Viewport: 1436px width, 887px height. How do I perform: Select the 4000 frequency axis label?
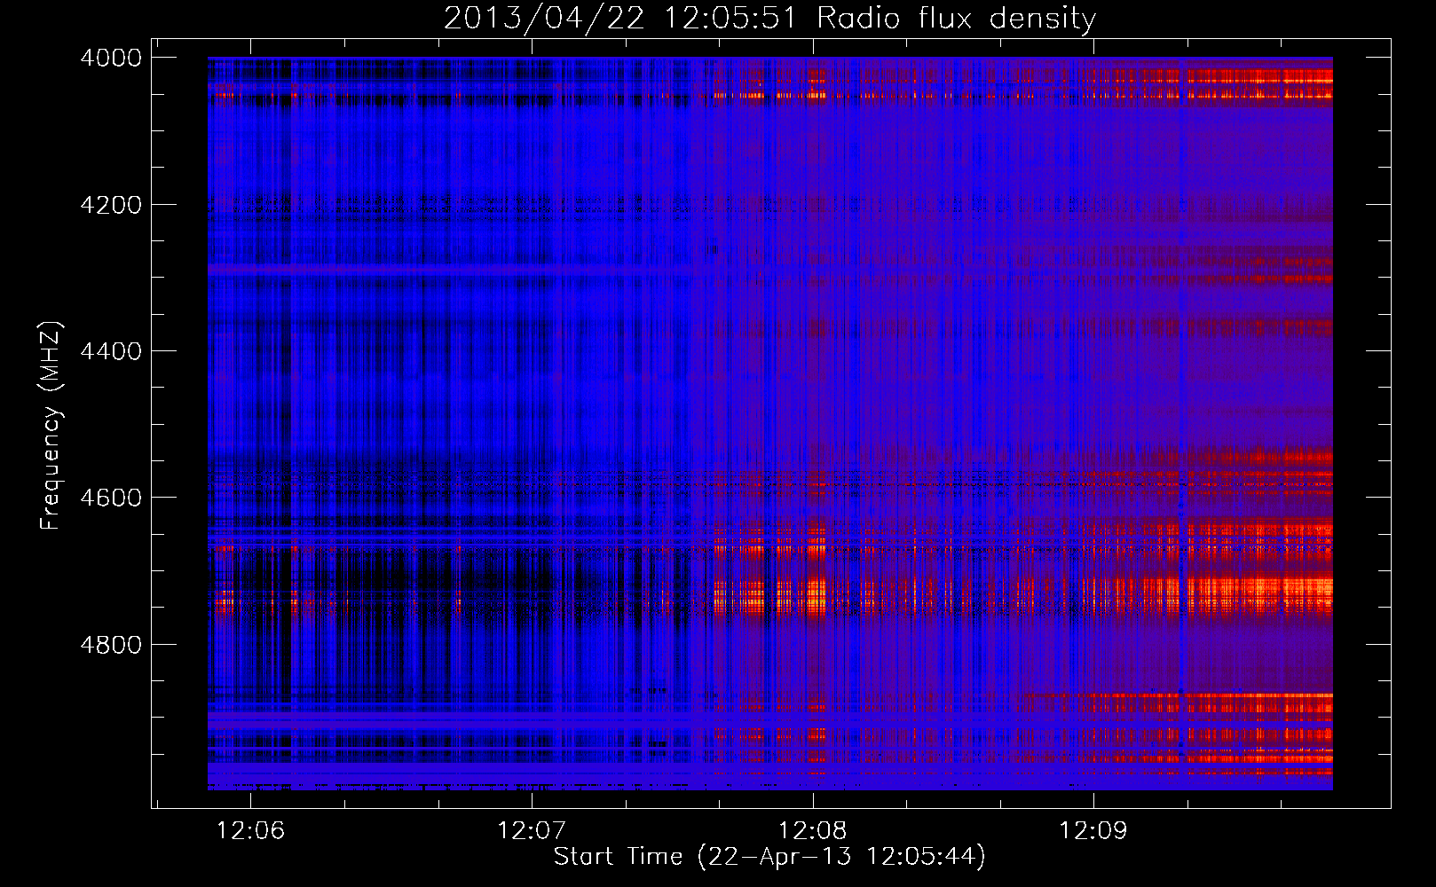tap(111, 58)
